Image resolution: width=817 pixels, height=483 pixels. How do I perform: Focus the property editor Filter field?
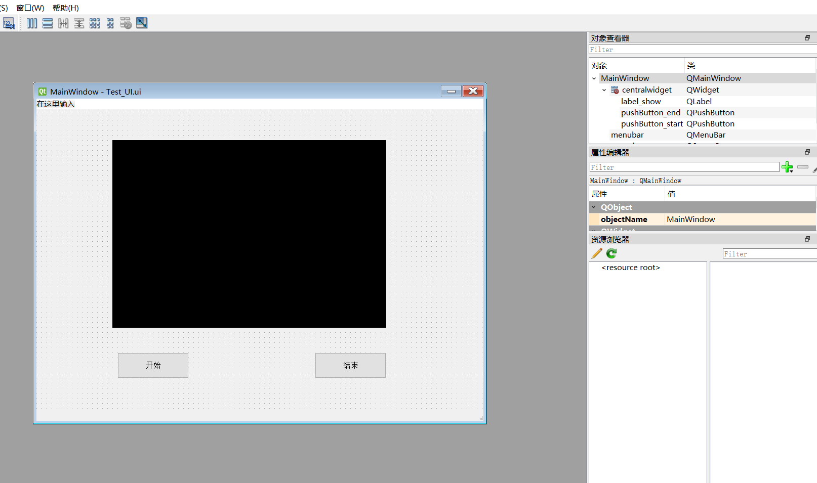[x=684, y=167]
